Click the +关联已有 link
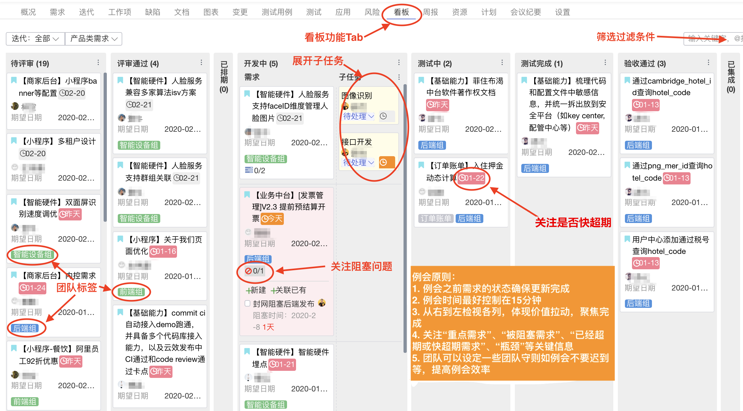Viewport: 743px width, 411px height. coord(288,290)
